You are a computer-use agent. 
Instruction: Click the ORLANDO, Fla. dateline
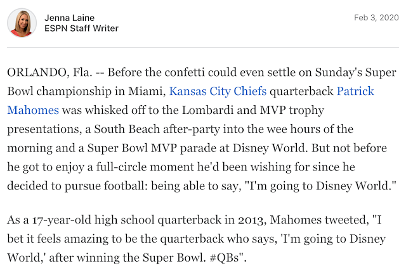49,72
